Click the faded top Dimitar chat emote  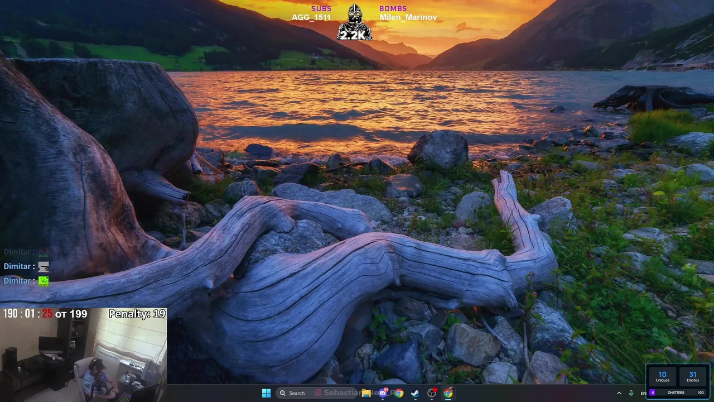[44, 252]
